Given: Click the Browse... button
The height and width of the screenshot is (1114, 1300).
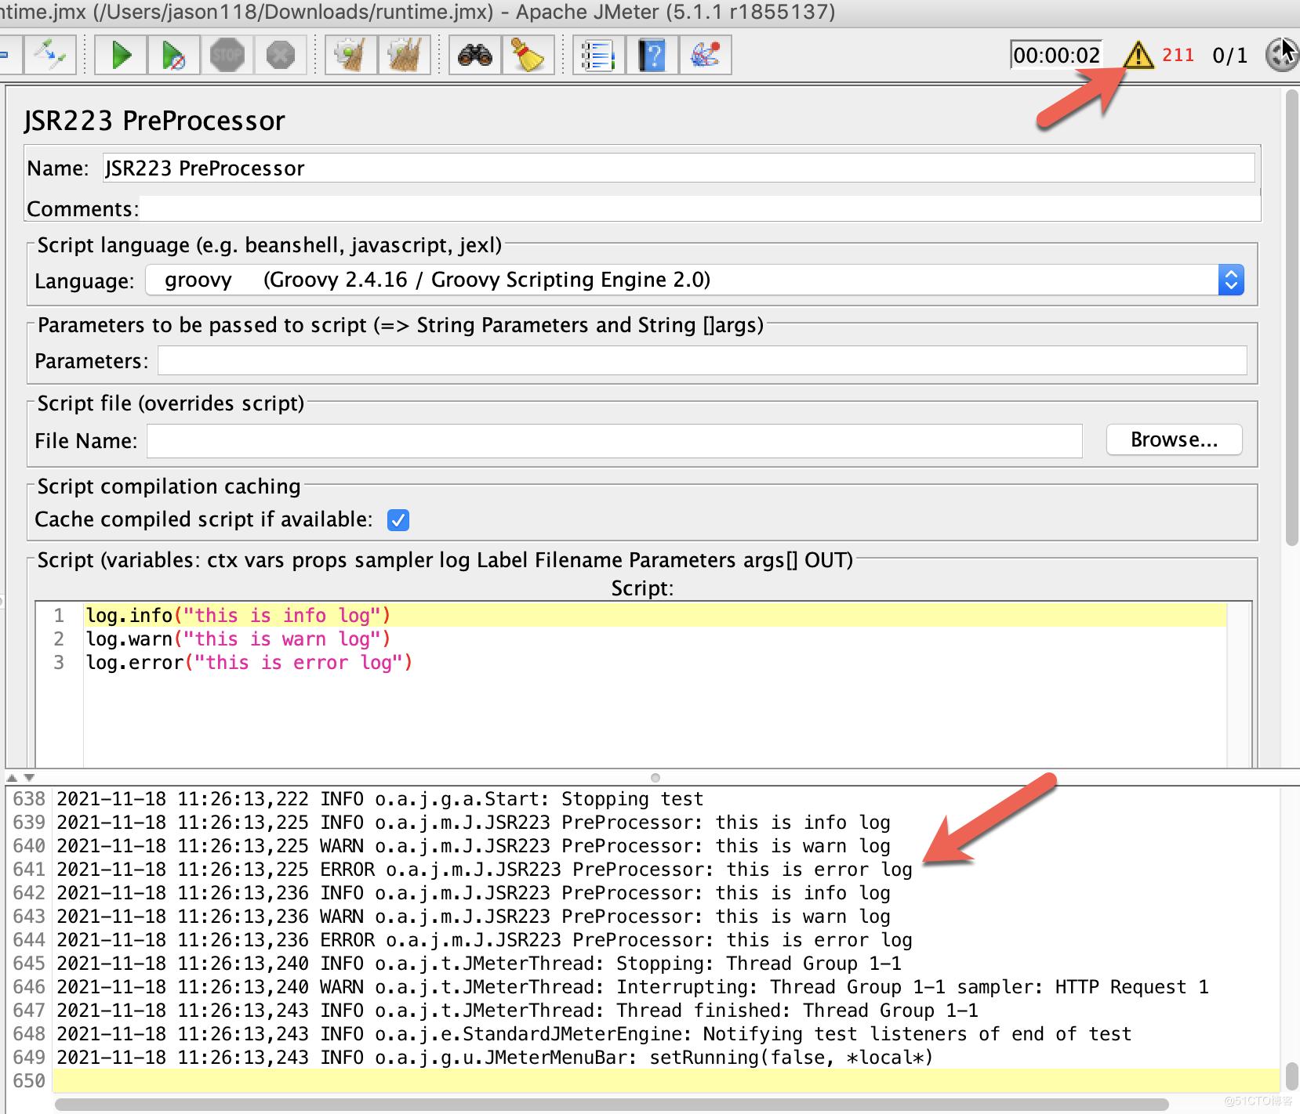Looking at the screenshot, I should click(x=1174, y=439).
